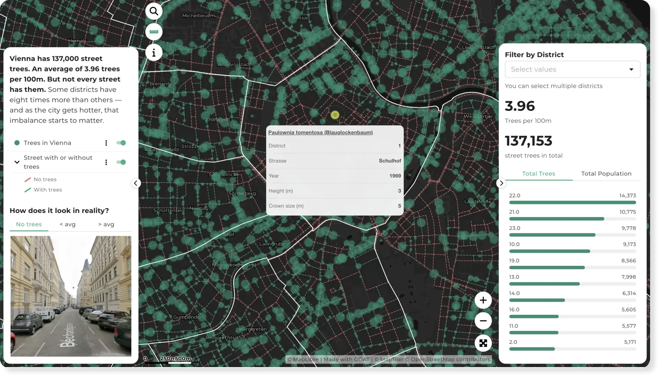
Task: Open the map search tool
Action: point(154,11)
